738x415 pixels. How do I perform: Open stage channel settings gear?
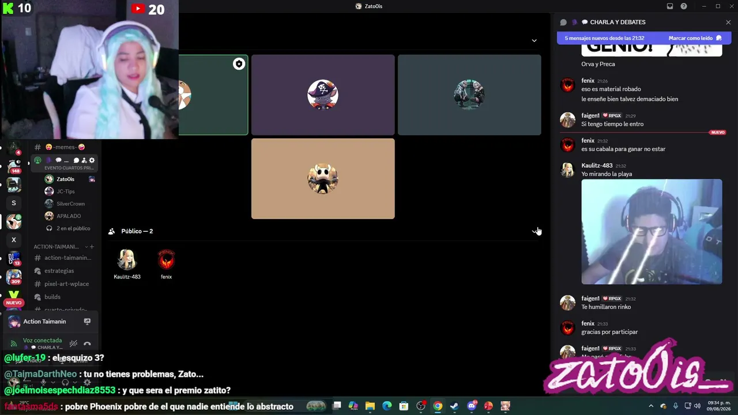tap(92, 160)
